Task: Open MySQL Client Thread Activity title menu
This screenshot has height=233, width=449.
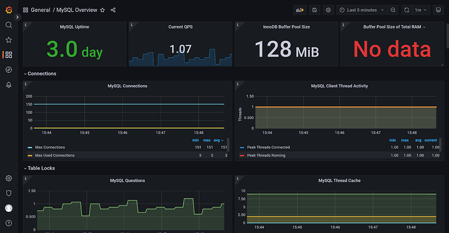Action: coord(340,86)
